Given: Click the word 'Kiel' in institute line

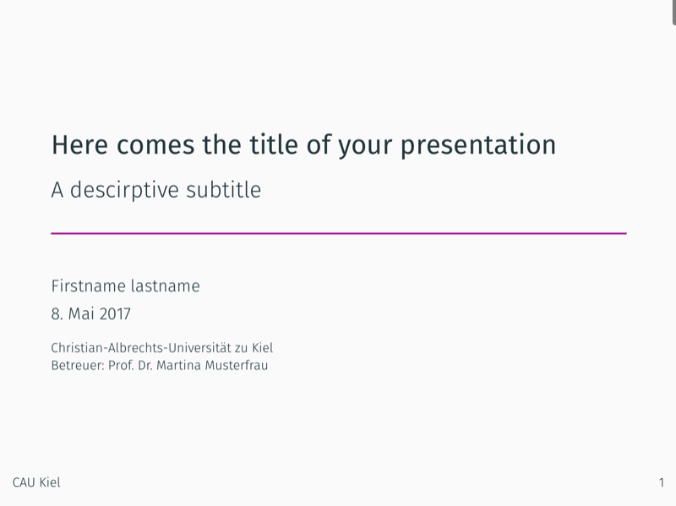Looking at the screenshot, I should (262, 347).
